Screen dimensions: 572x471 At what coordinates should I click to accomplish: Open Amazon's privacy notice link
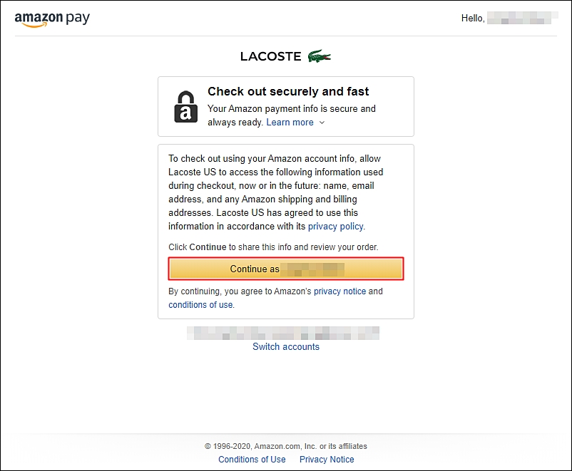point(339,291)
